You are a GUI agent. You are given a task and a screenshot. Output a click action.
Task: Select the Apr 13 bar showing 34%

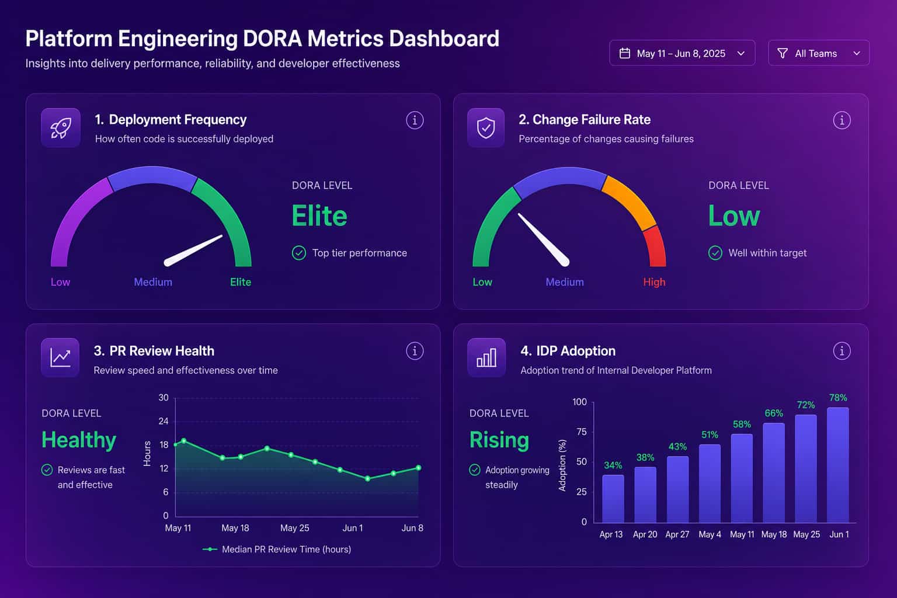[x=613, y=499]
